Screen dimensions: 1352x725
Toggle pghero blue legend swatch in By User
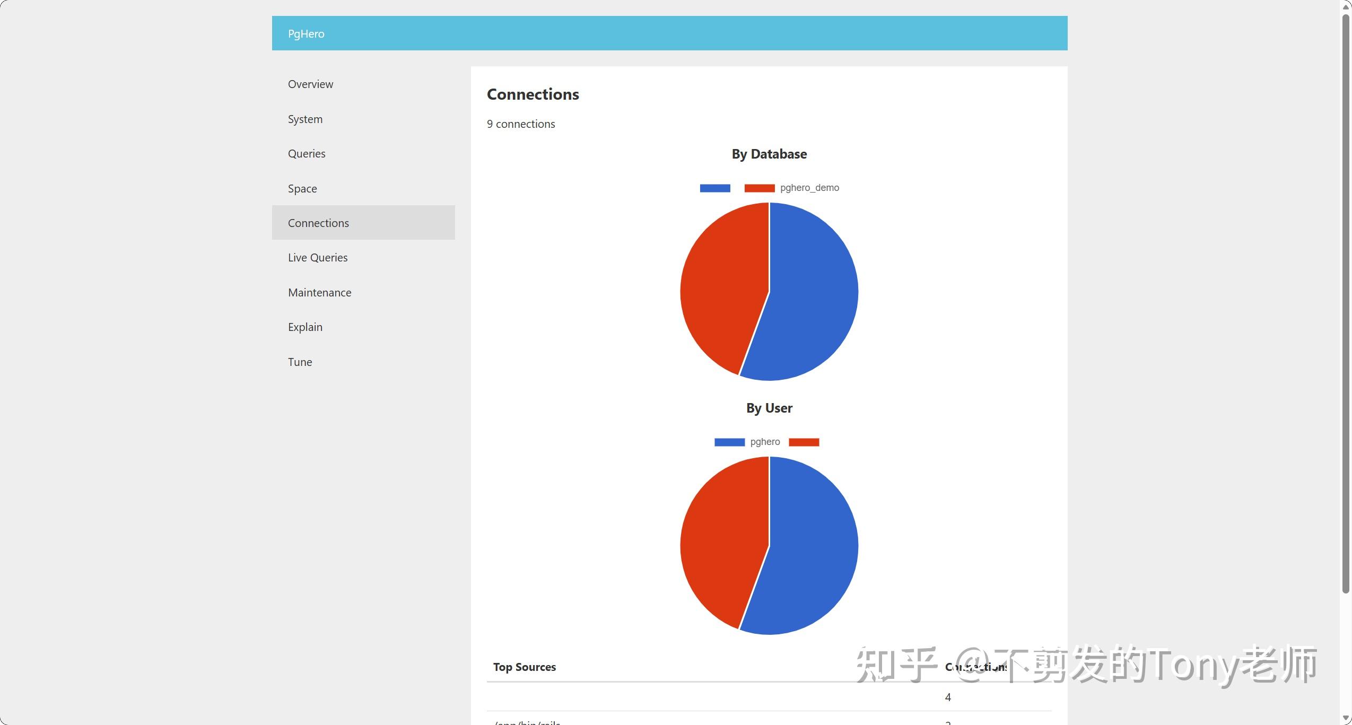click(x=729, y=442)
